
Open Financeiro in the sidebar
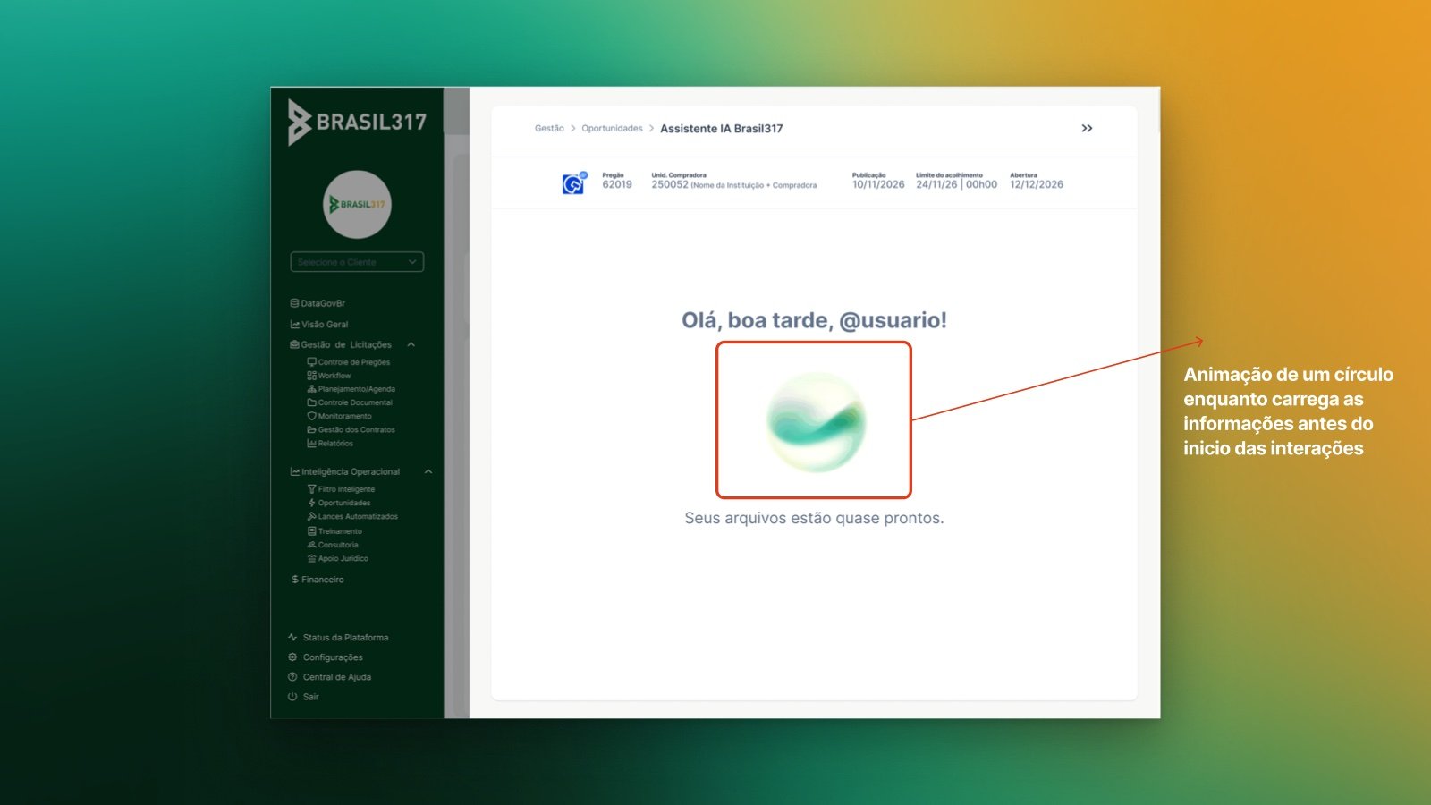318,580
